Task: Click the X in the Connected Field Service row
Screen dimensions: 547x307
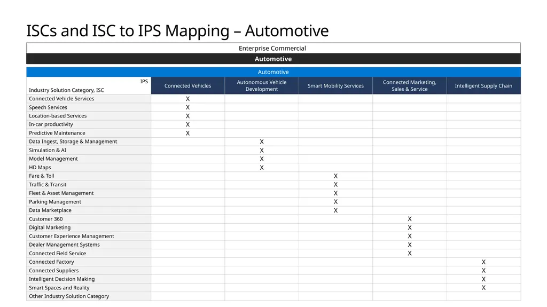Action: click(410, 253)
